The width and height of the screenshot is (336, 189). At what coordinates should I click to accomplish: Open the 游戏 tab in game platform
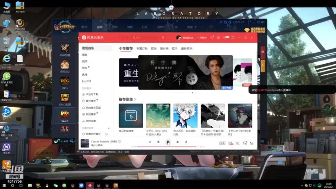[100, 27]
